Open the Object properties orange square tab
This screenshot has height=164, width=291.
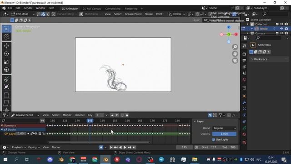point(244,96)
